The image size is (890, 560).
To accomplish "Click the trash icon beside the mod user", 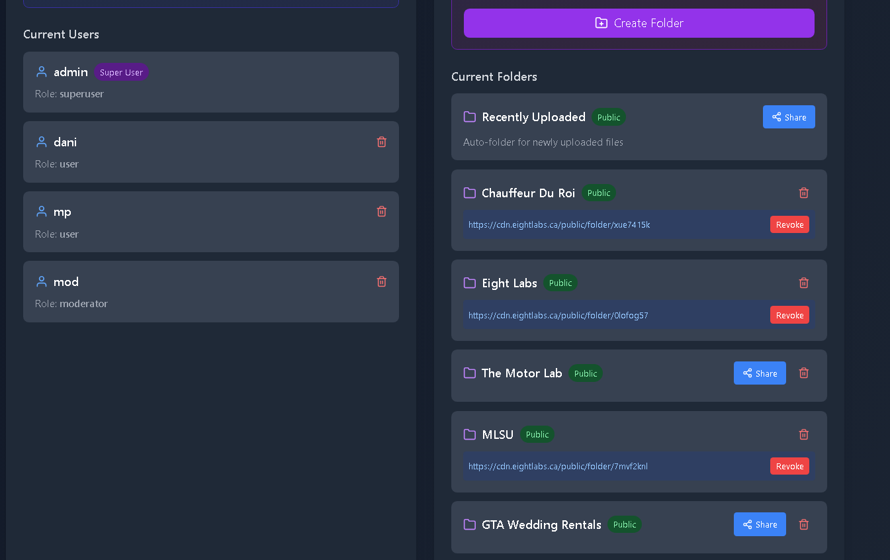I will pos(382,281).
